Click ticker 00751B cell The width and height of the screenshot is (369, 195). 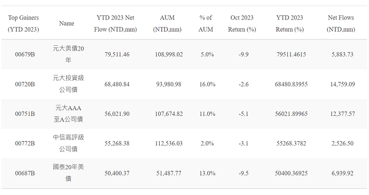(x=25, y=114)
